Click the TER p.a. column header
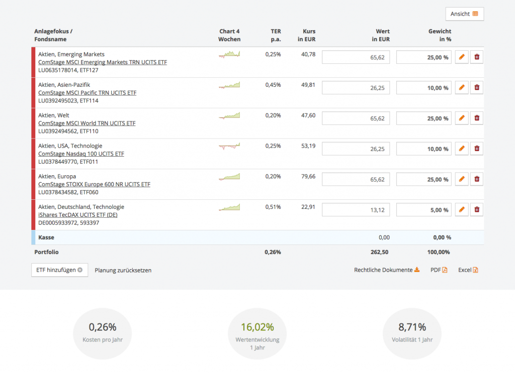This screenshot has width=515, height=373. [x=276, y=35]
